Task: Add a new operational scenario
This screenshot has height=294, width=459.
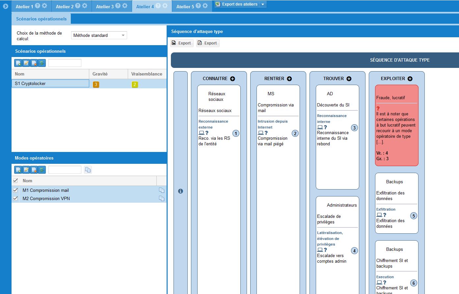Action: click(18, 63)
